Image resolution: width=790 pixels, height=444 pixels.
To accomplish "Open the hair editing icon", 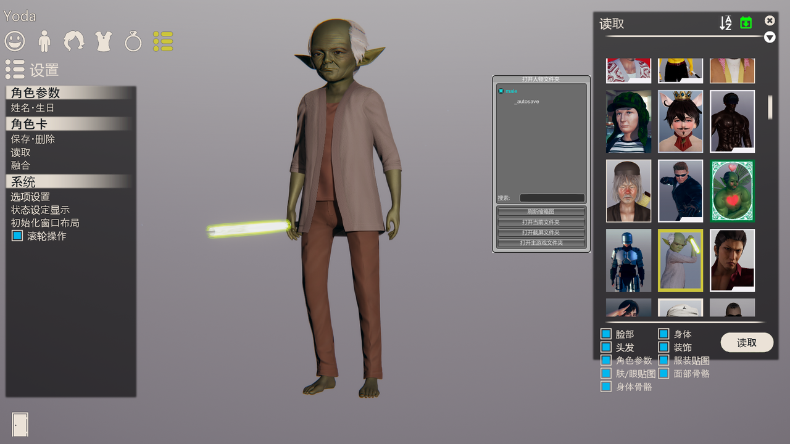I will coord(74,41).
